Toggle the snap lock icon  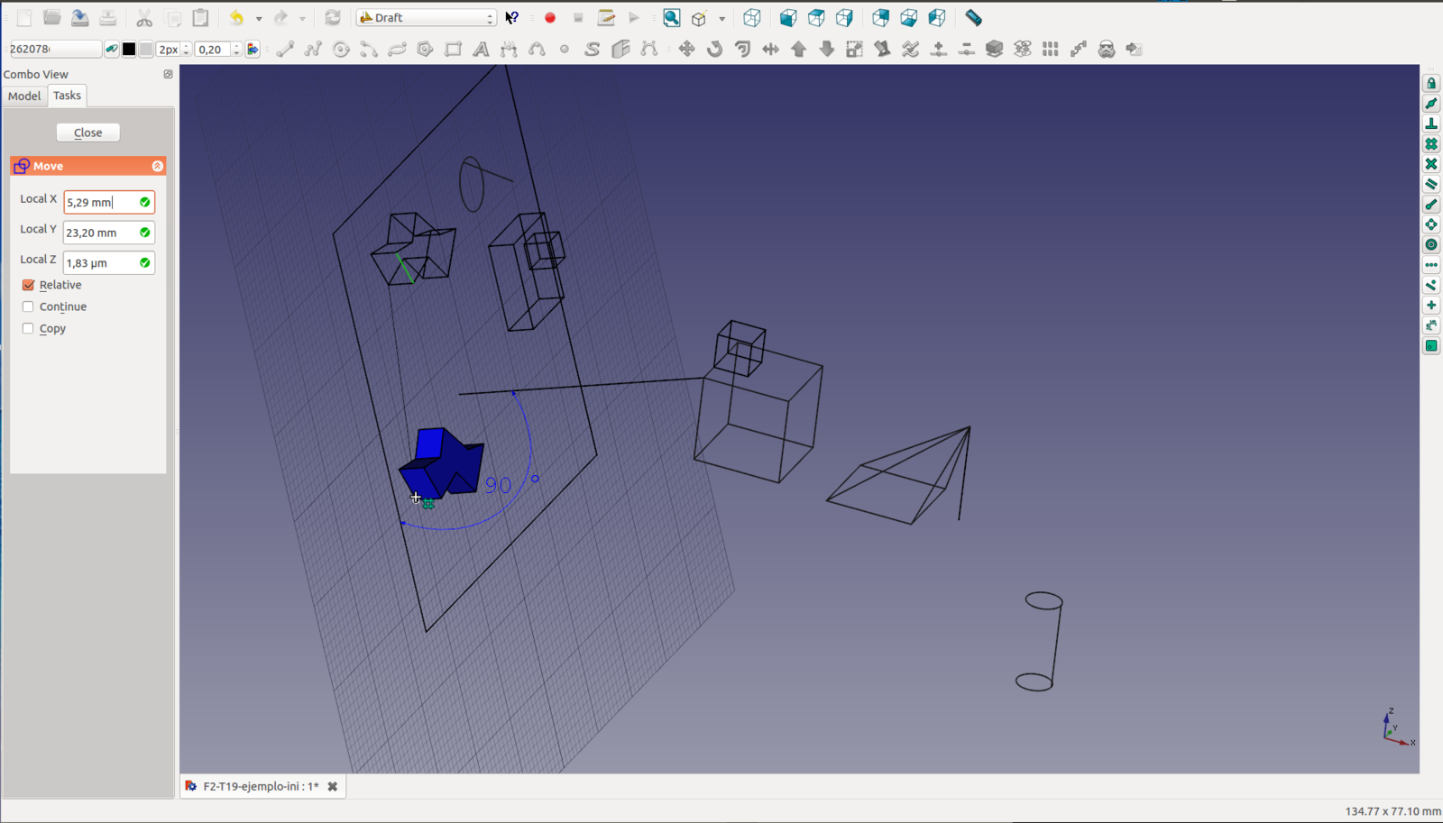(x=1431, y=84)
